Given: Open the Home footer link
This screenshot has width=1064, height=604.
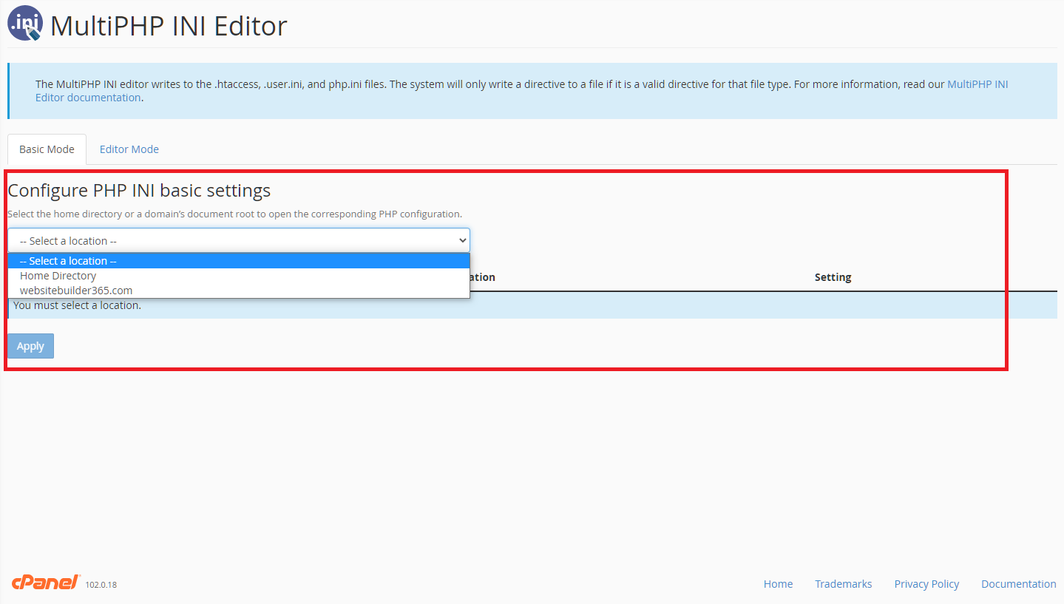Looking at the screenshot, I should tap(778, 584).
